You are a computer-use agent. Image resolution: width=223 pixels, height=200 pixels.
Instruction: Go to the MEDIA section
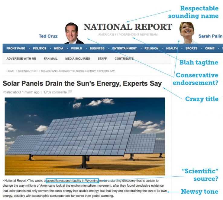click(58, 48)
